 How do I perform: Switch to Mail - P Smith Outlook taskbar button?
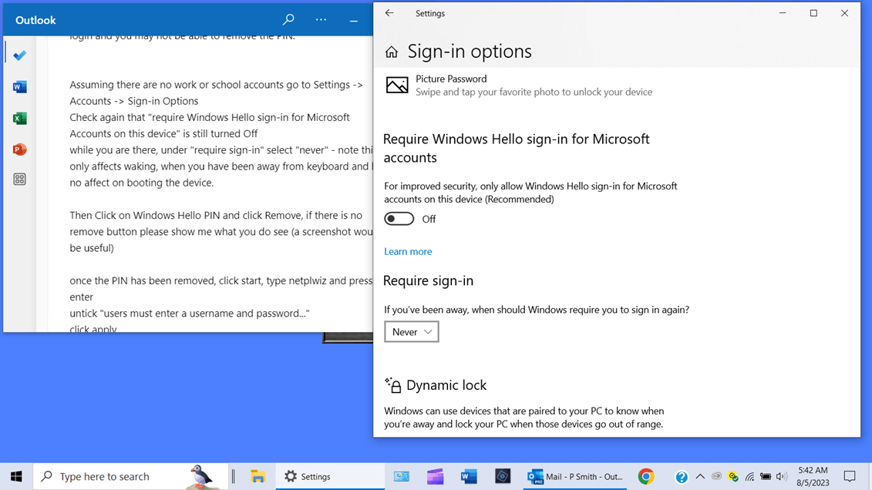pos(575,477)
